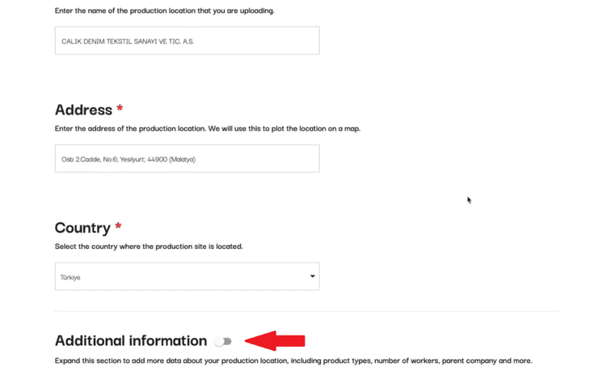
Task: Click the "Enter the name of the production location" hint
Action: pos(164,11)
